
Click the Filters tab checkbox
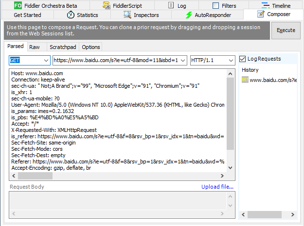215,6
